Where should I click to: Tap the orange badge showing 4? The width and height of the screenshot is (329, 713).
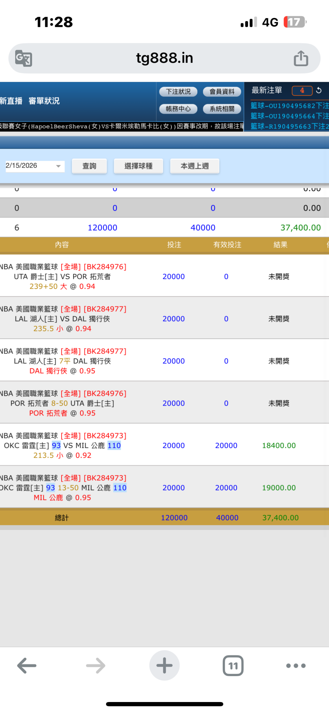click(x=302, y=90)
